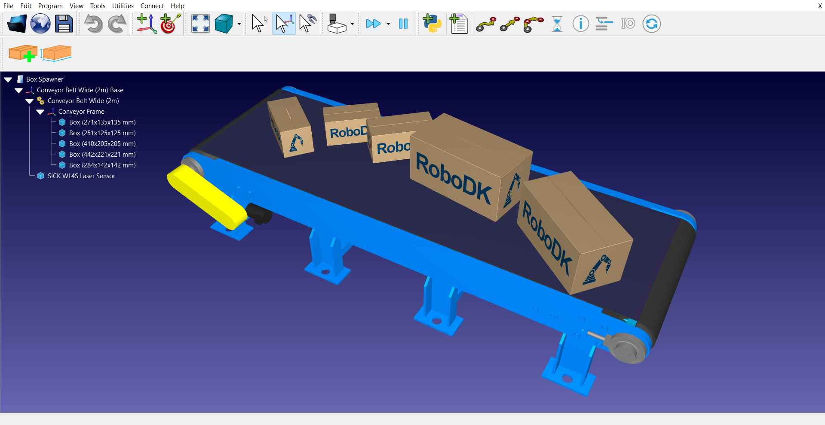Set the isometric view cube

(224, 24)
